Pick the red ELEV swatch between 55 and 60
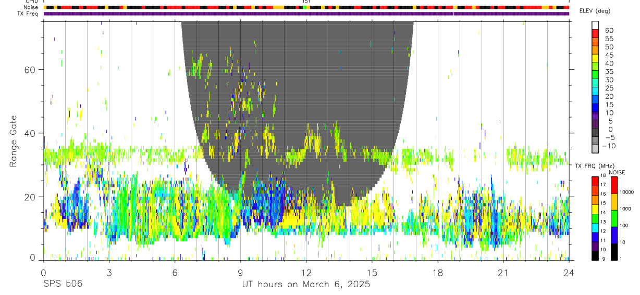Image resolution: width=640 pixels, height=295 pixels. click(595, 33)
